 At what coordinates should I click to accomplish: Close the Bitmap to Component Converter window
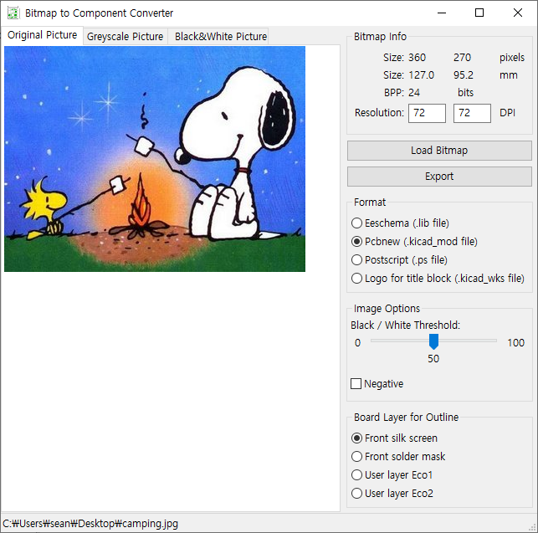point(518,13)
